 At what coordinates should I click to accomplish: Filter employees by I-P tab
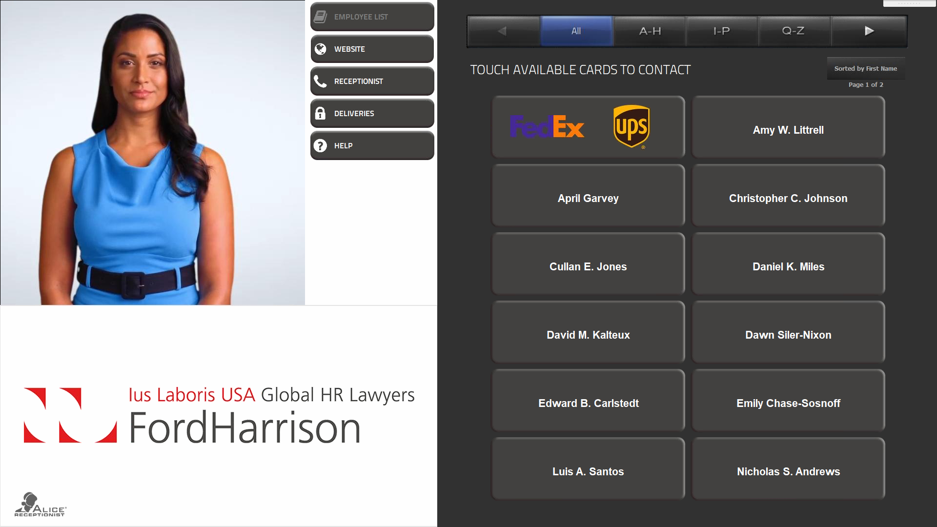[721, 31]
